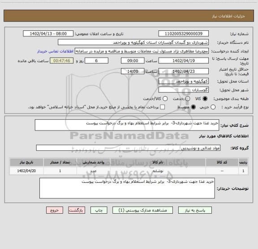Click the چاپ print button
The width and height of the screenshot is (258, 249).
coord(99,210)
